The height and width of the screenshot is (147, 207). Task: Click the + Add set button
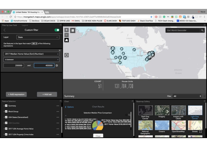[47, 94]
